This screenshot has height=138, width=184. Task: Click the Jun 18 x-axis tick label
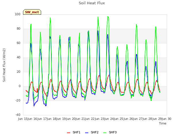click(x=52, y=119)
